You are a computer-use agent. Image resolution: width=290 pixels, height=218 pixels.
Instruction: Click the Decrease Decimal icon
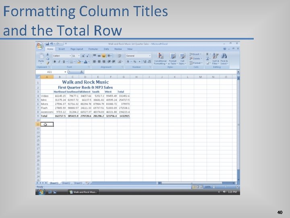(149, 61)
